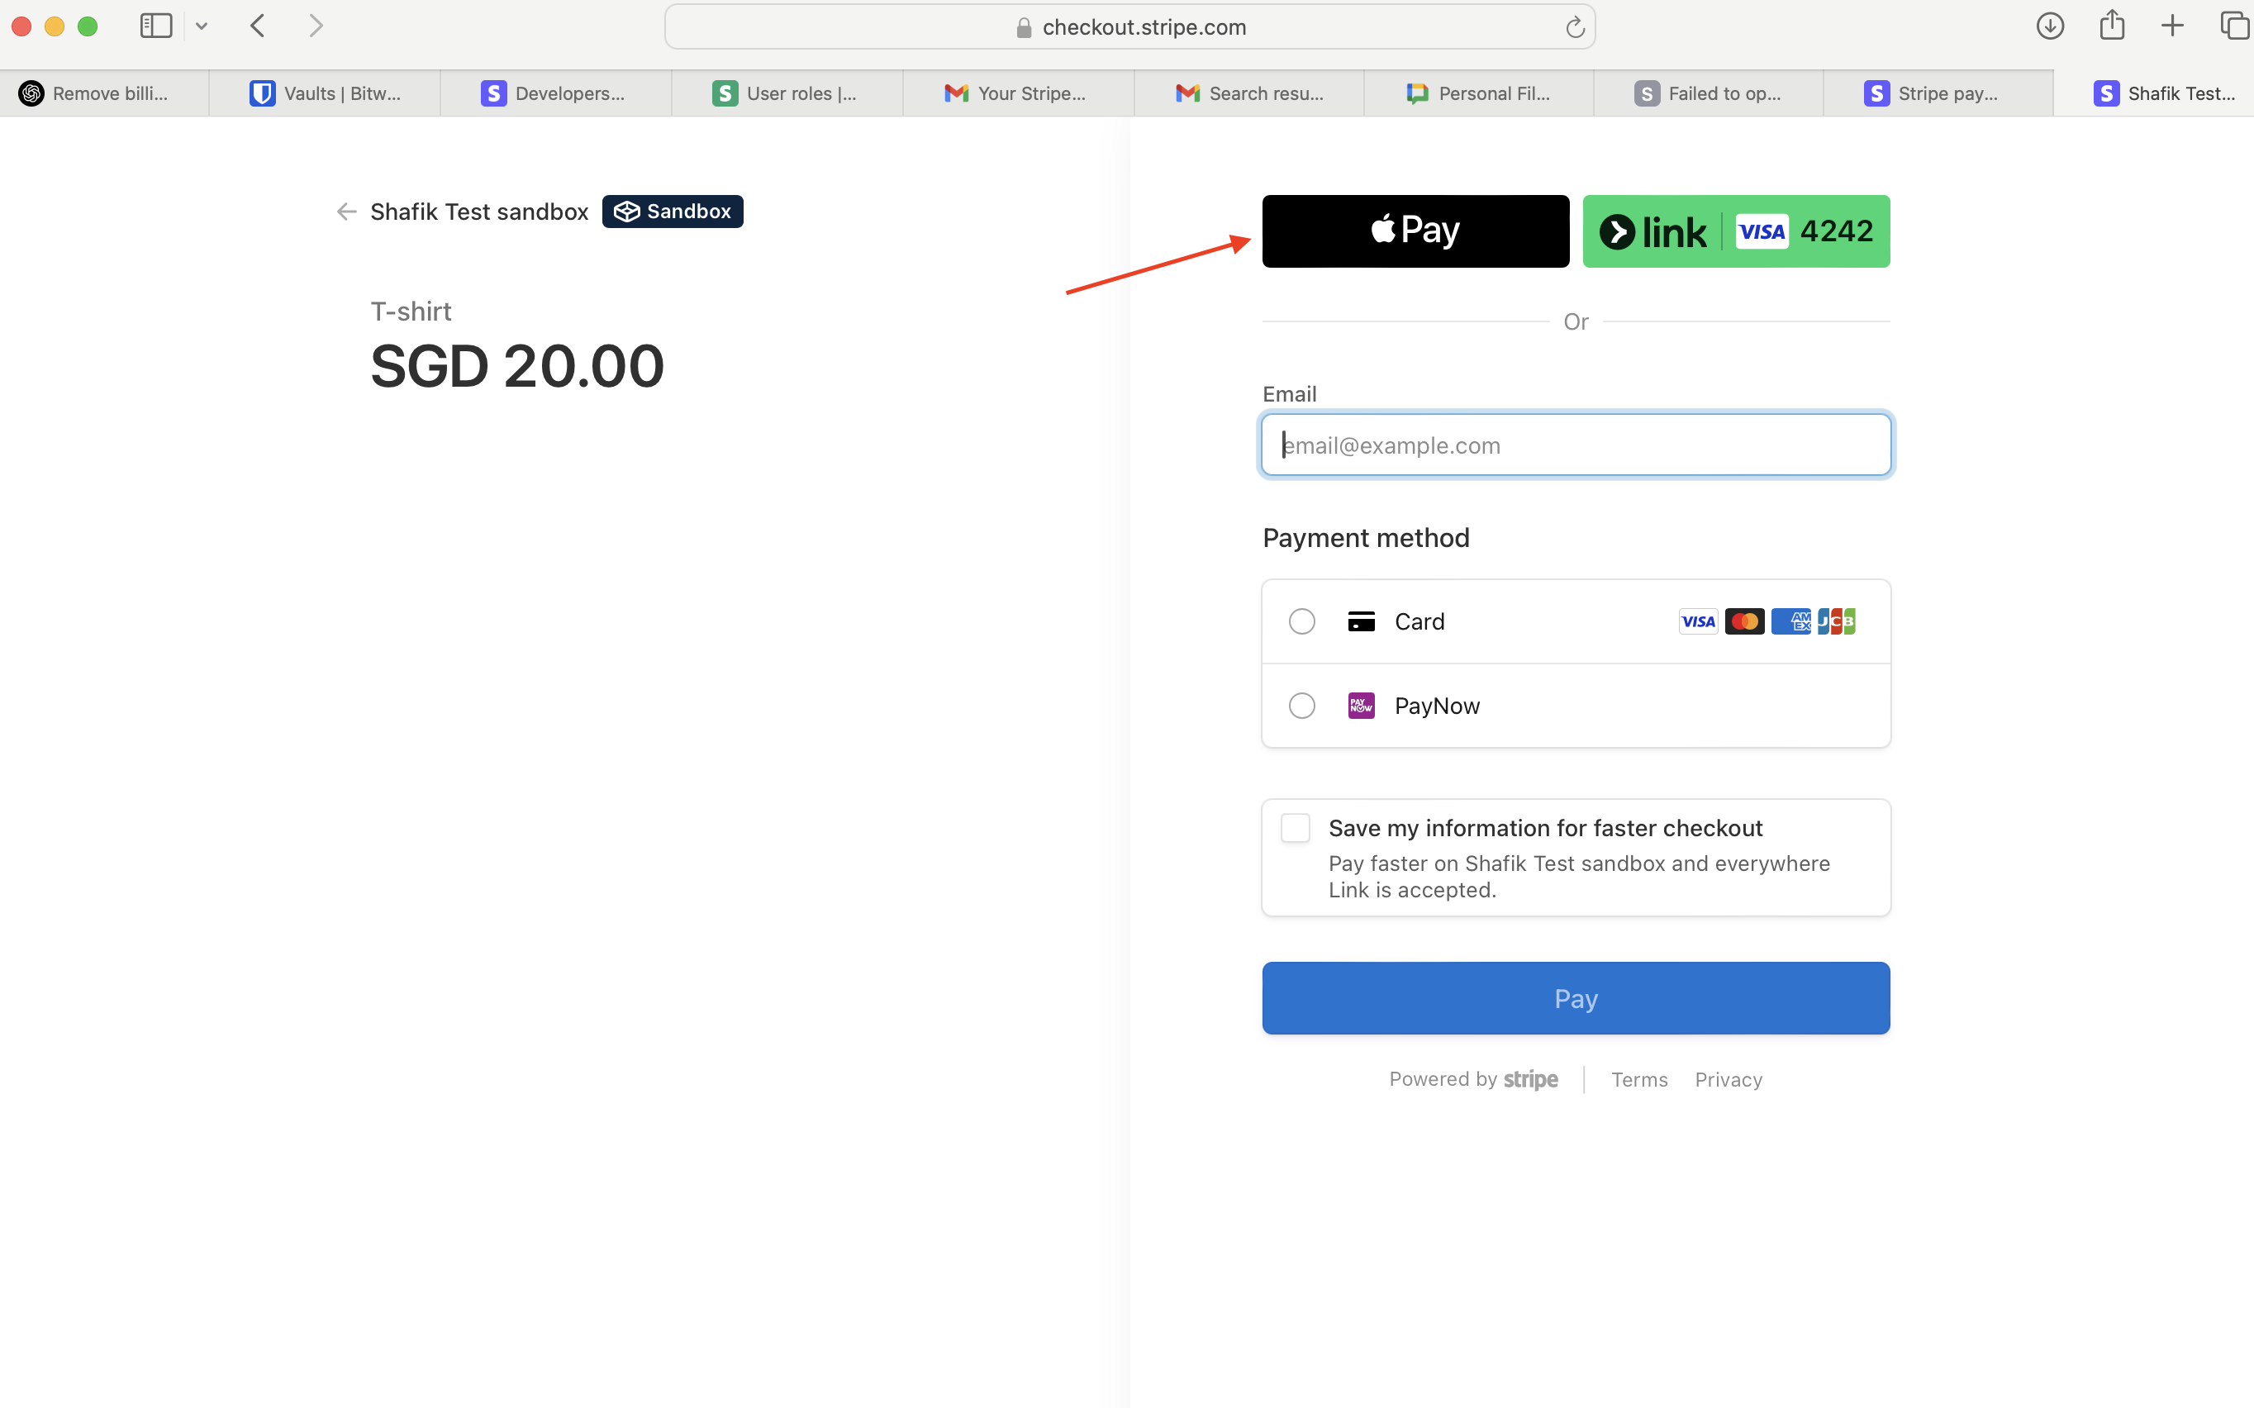Click the Sandbox badge
The width and height of the screenshot is (2254, 1408).
(673, 212)
